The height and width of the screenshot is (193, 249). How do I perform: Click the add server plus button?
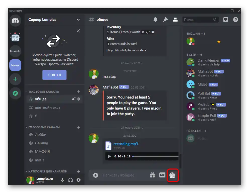15,79
